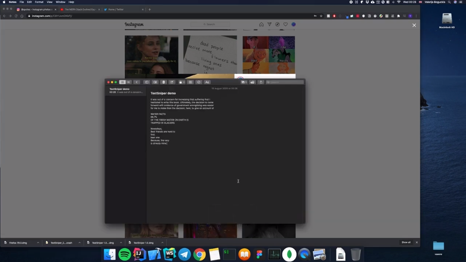Open IntelliJ IDEA from the Dock
This screenshot has height=262, width=466.
click(139, 254)
